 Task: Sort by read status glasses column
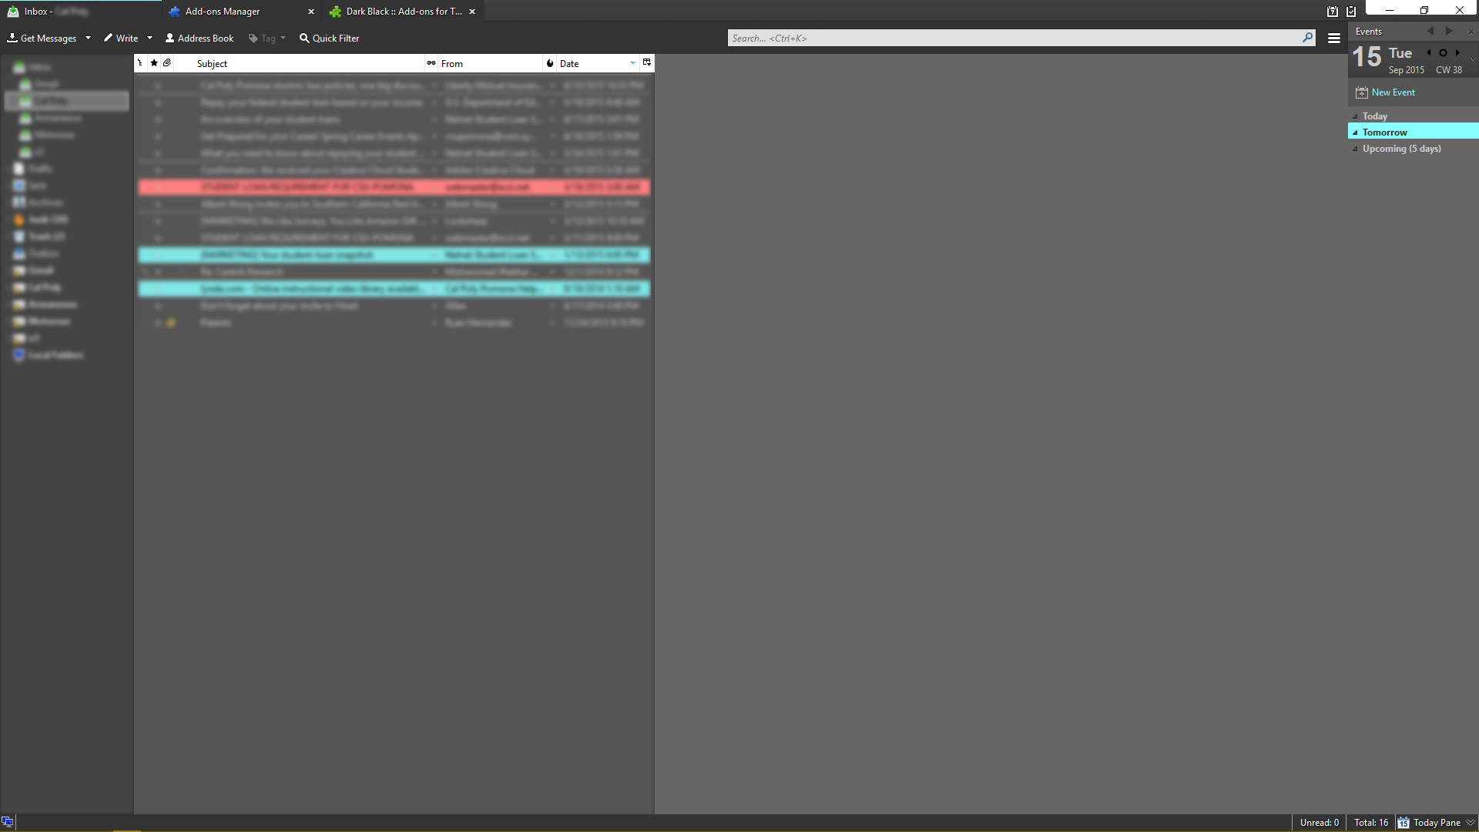[431, 63]
